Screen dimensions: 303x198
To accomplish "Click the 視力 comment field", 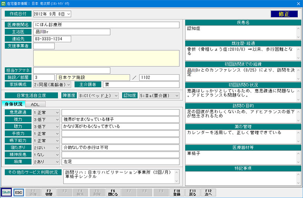I will point(121,120).
